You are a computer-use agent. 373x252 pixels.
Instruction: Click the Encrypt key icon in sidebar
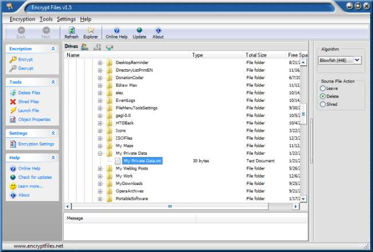13,60
